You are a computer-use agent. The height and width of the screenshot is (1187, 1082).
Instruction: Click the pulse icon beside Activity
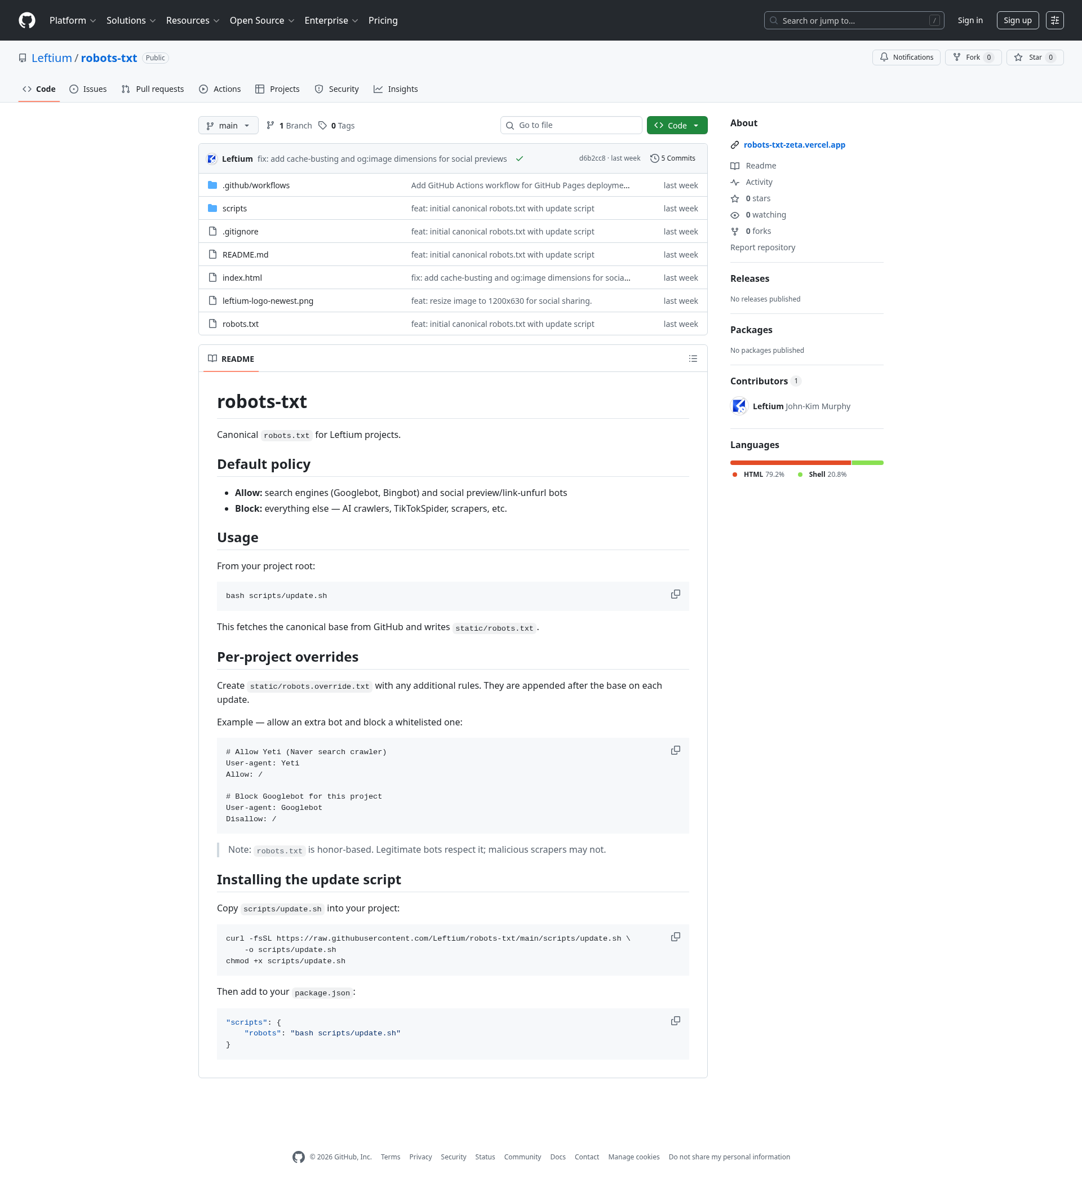735,183
